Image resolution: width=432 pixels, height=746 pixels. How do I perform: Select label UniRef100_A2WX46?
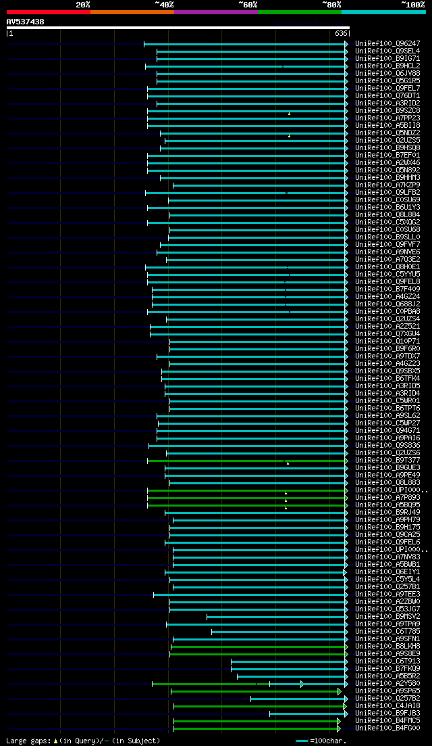tap(387, 163)
